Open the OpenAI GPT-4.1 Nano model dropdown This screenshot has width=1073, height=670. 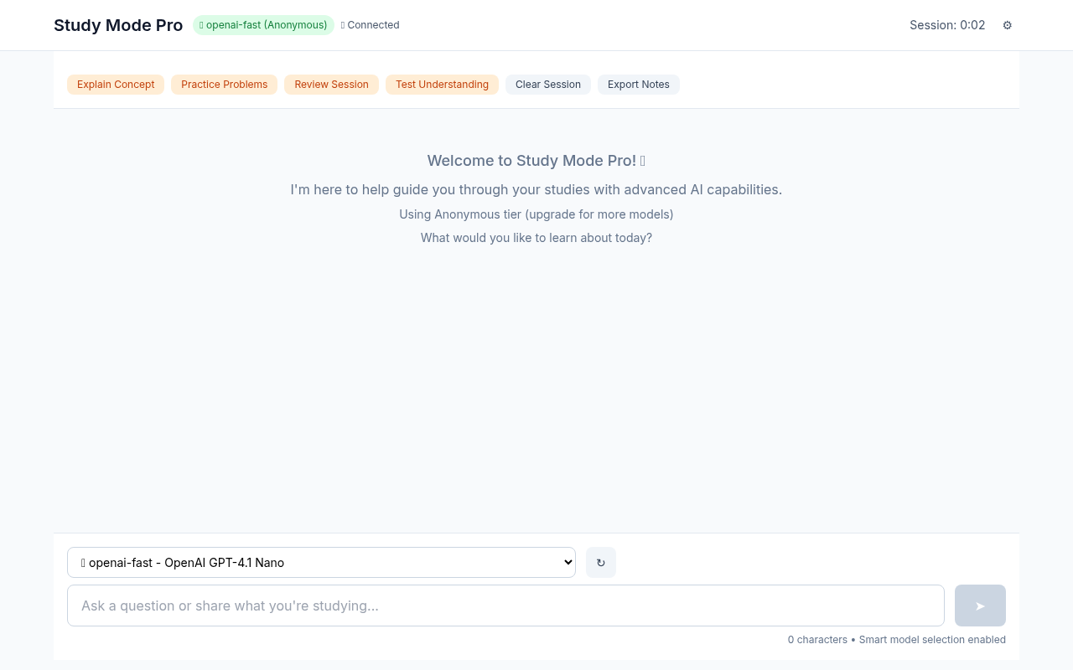(321, 562)
